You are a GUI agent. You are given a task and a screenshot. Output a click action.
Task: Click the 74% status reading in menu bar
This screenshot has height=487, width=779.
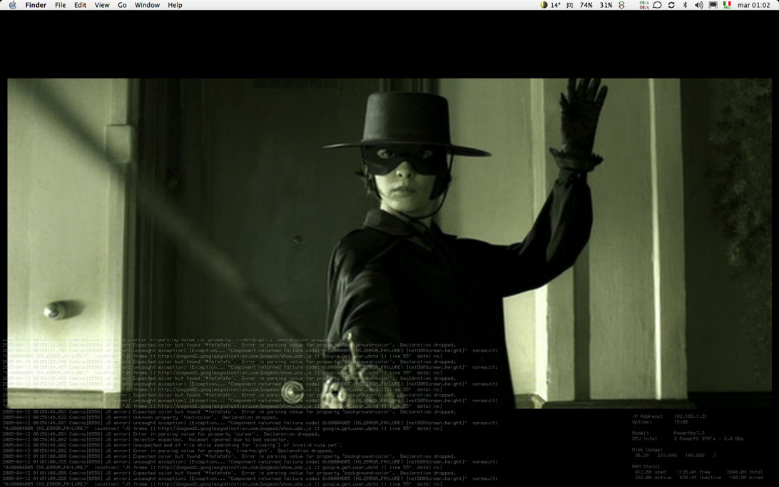pyautogui.click(x=586, y=5)
